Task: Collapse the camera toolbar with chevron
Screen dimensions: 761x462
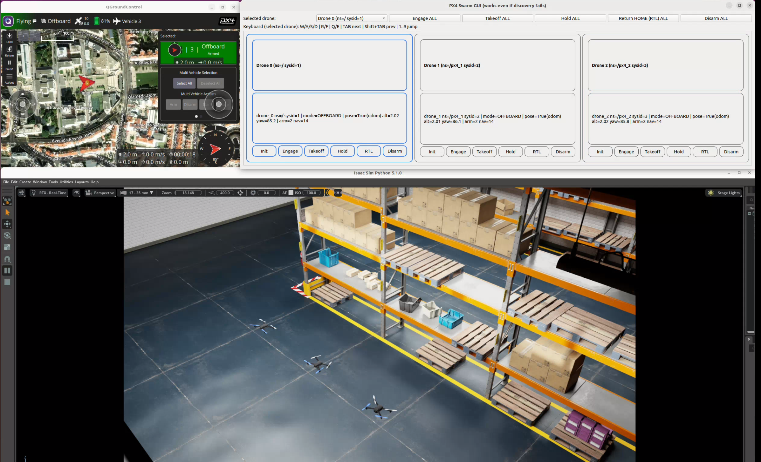Action: click(x=327, y=193)
